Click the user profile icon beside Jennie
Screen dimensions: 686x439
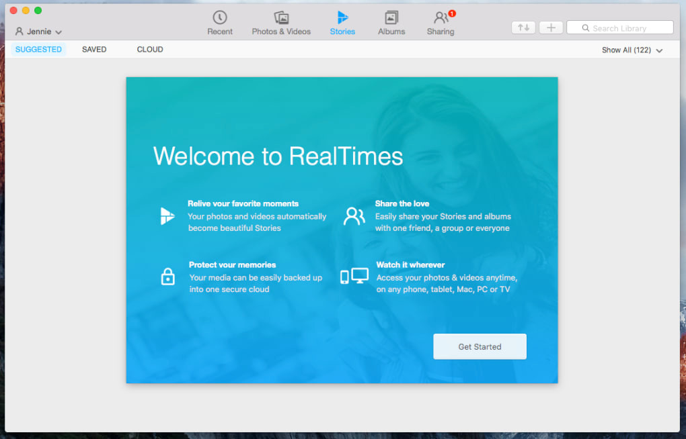click(x=20, y=32)
